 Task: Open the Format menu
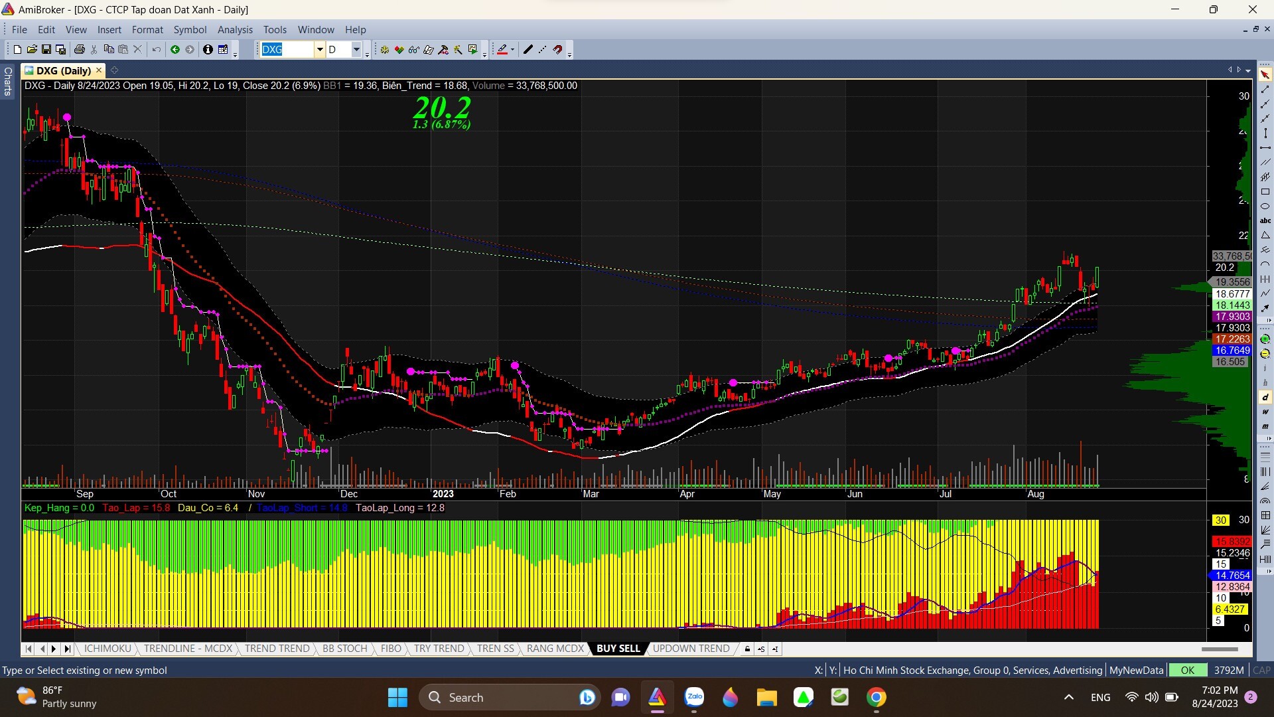(x=147, y=29)
